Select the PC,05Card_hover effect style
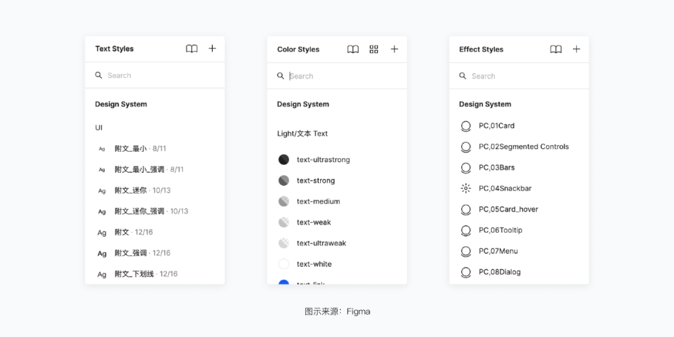Viewport: 674px width, 337px height. tap(509, 209)
